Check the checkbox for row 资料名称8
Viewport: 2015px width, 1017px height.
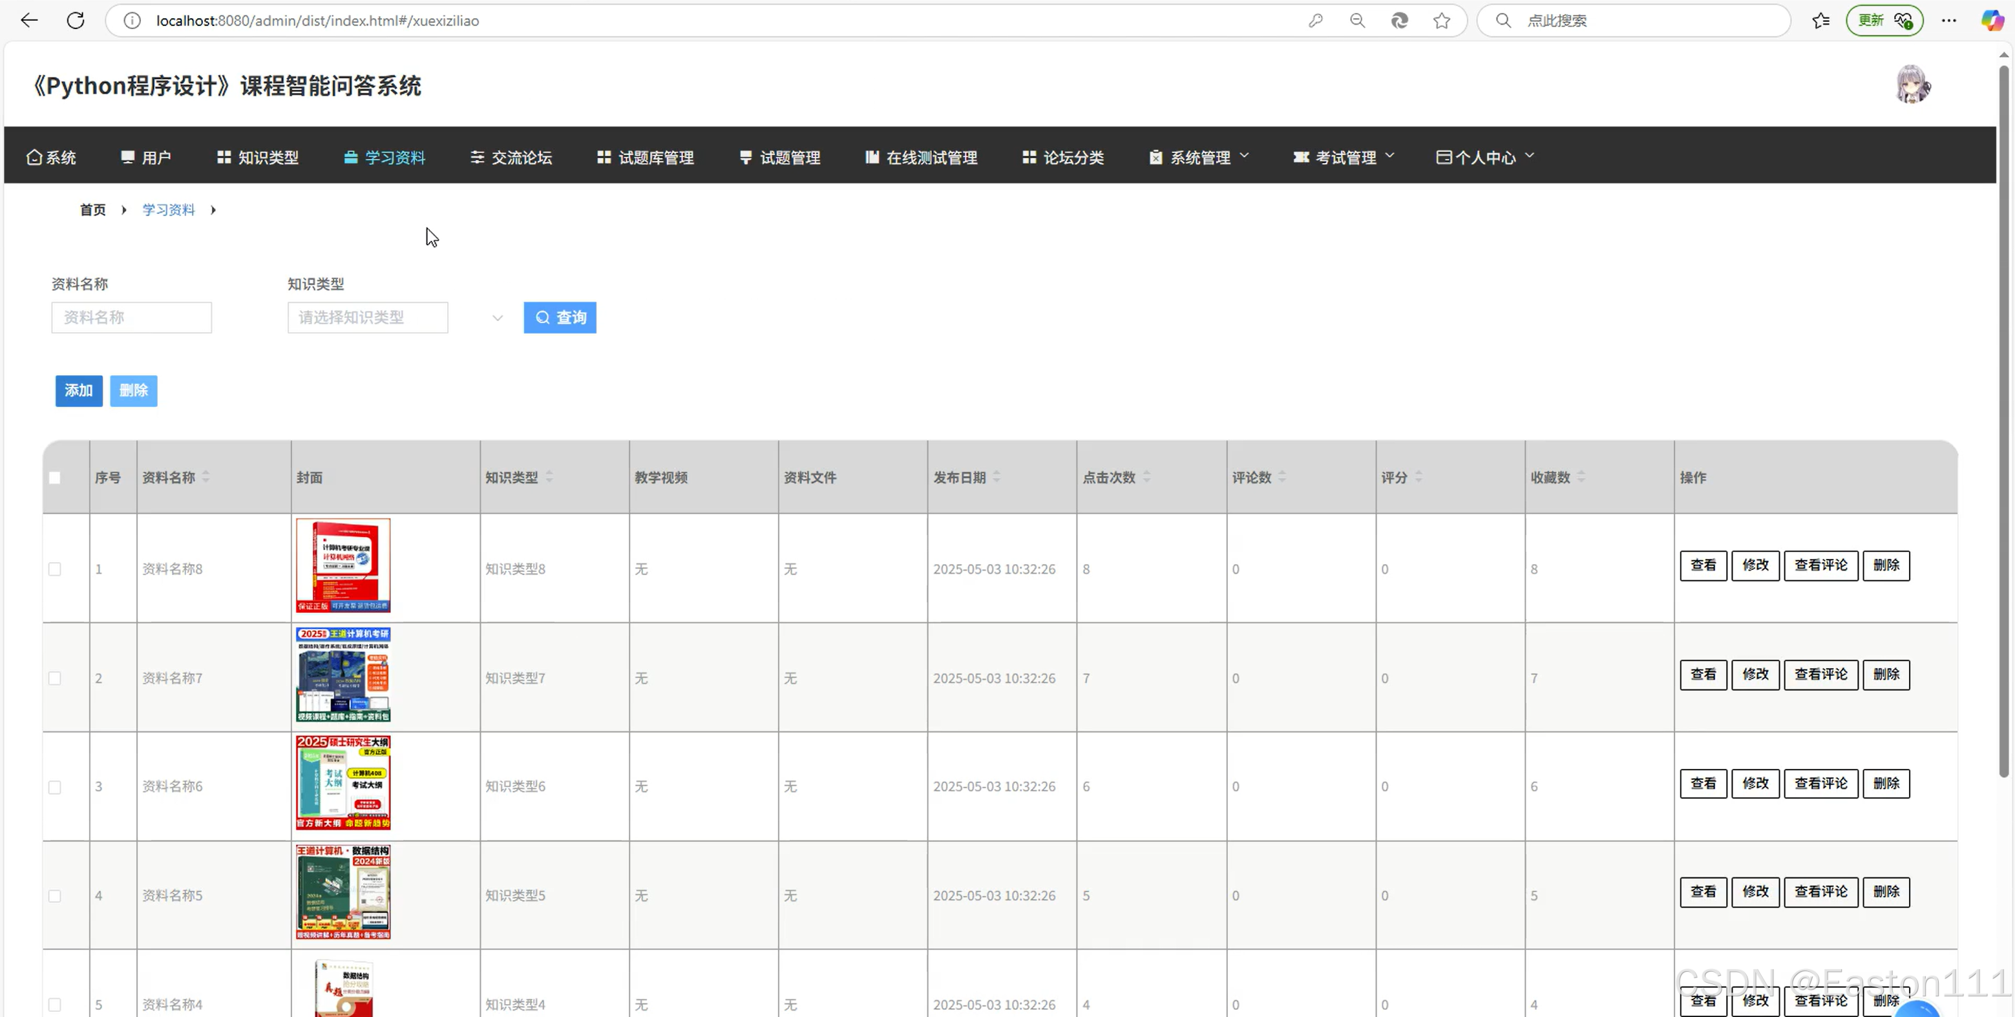(x=55, y=569)
